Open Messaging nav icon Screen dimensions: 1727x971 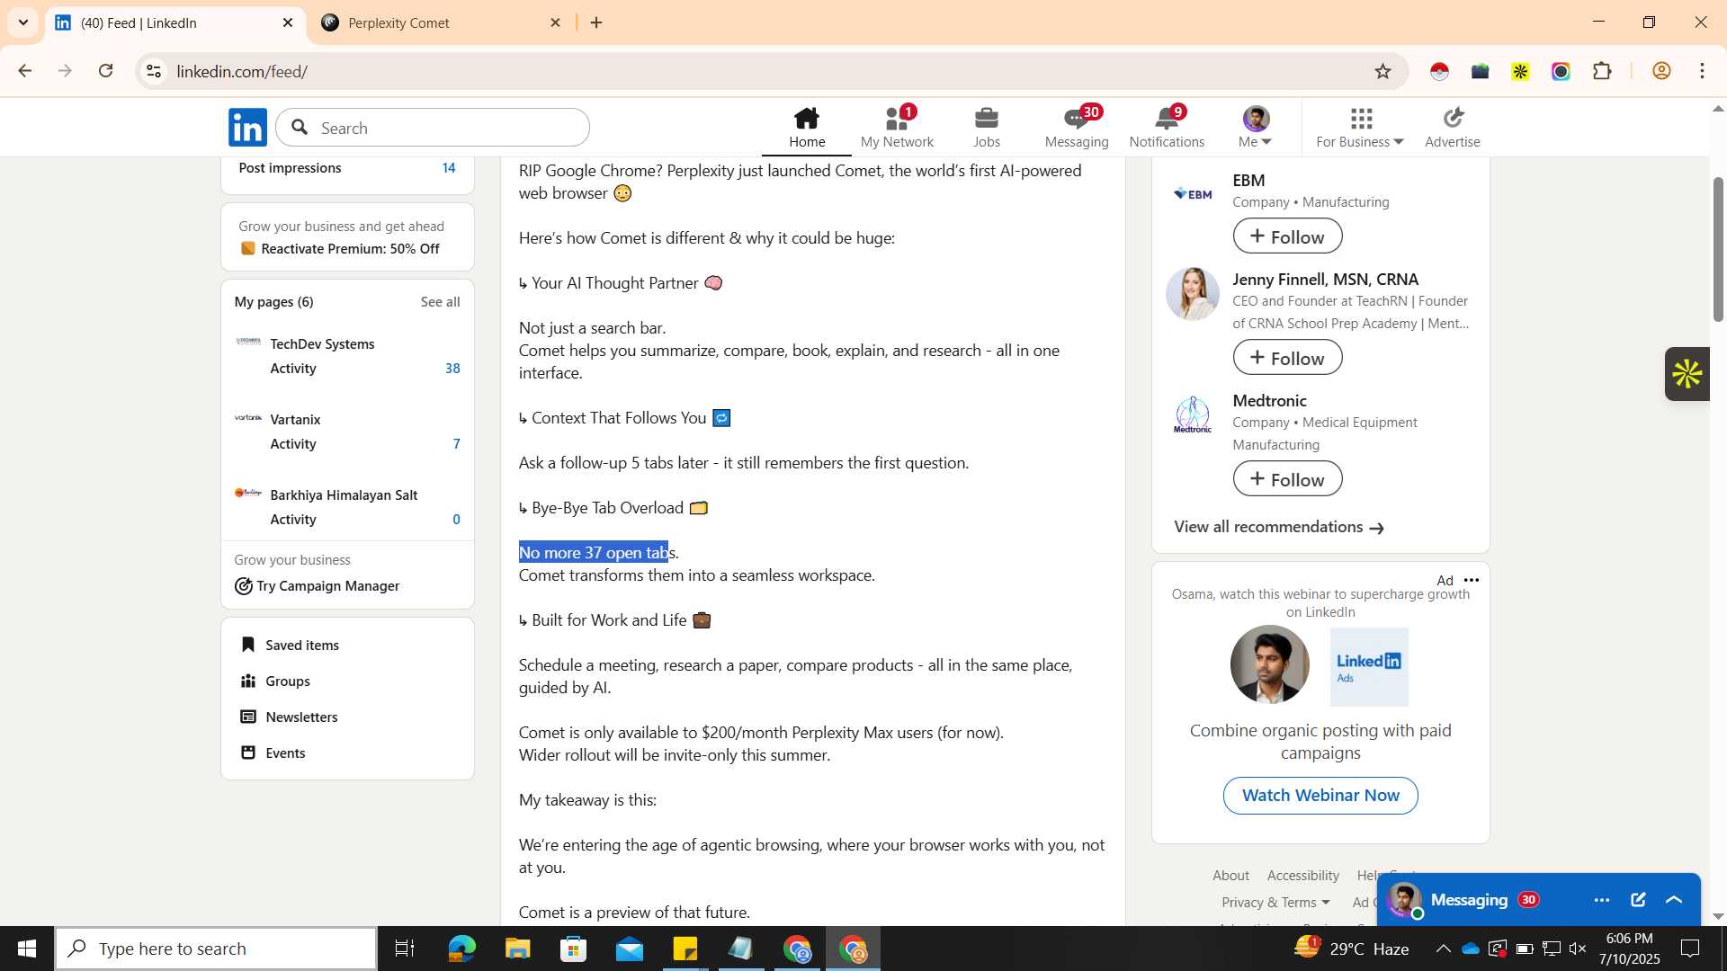click(1077, 128)
